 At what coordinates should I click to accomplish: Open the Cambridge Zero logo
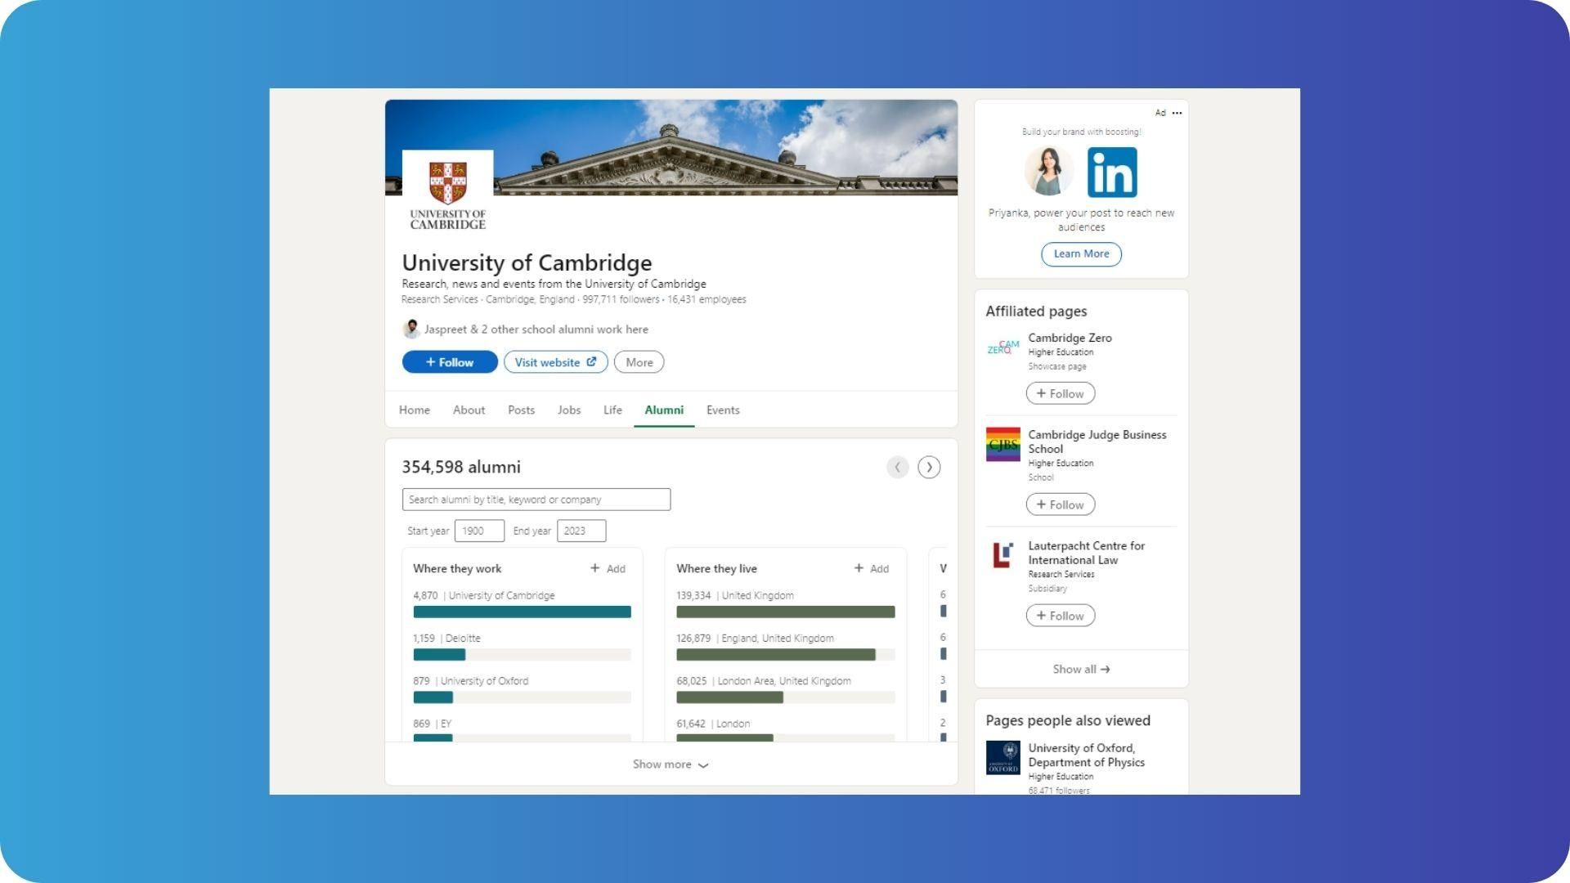(1003, 347)
